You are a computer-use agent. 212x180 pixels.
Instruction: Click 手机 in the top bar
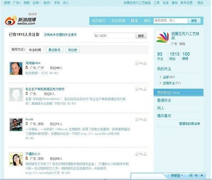[57, 3]
